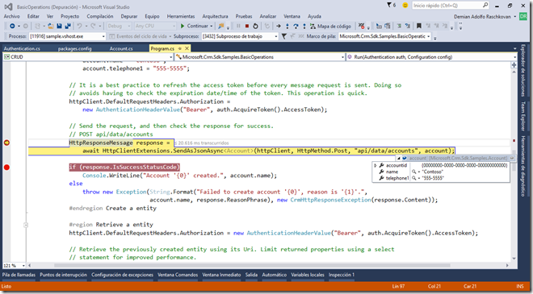This screenshot has height=294, width=533.
Task: Switch to the Account.cs tab
Action: click(121, 48)
